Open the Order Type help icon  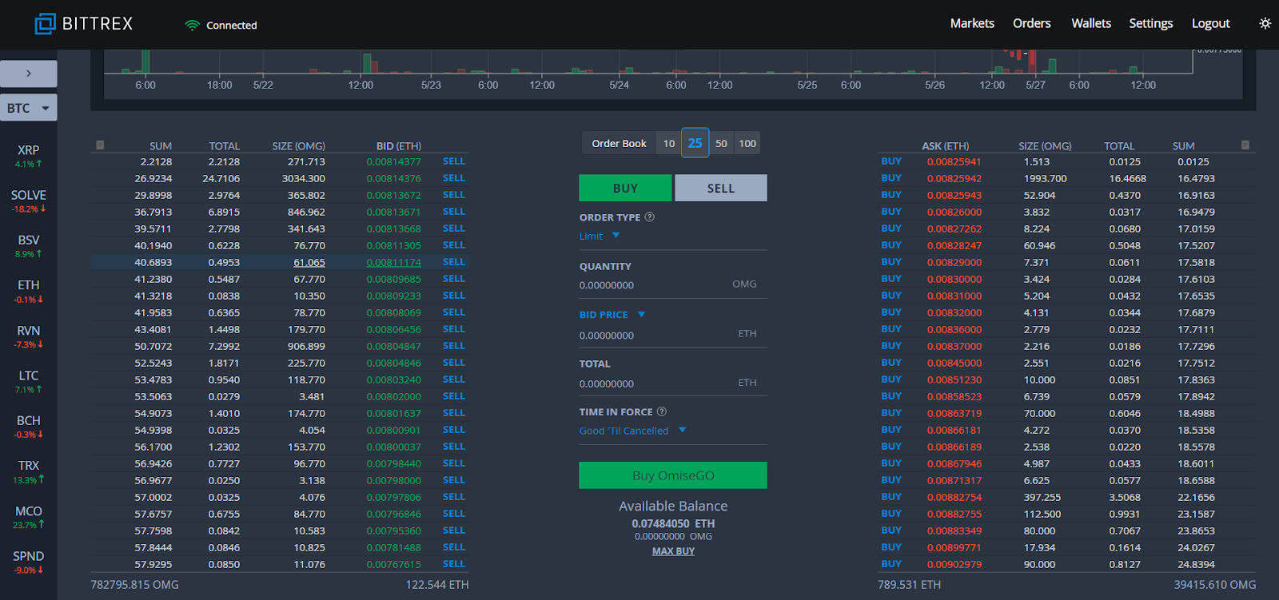[649, 217]
